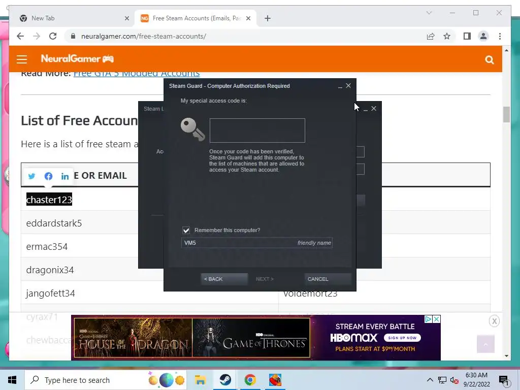The image size is (520, 390).
Task: Open the AdChoices info icon on the ad
Action: pyautogui.click(x=429, y=319)
